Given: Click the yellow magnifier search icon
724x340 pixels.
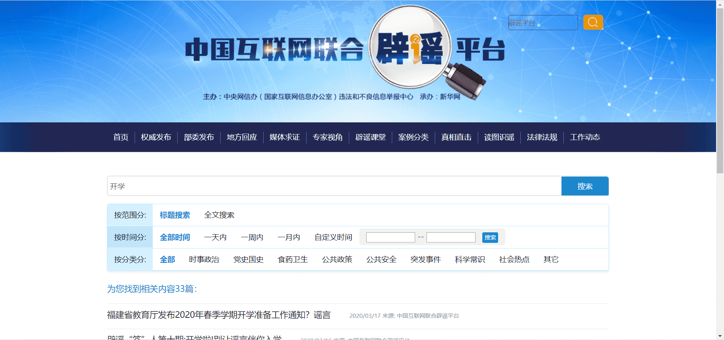Looking at the screenshot, I should coord(592,22).
